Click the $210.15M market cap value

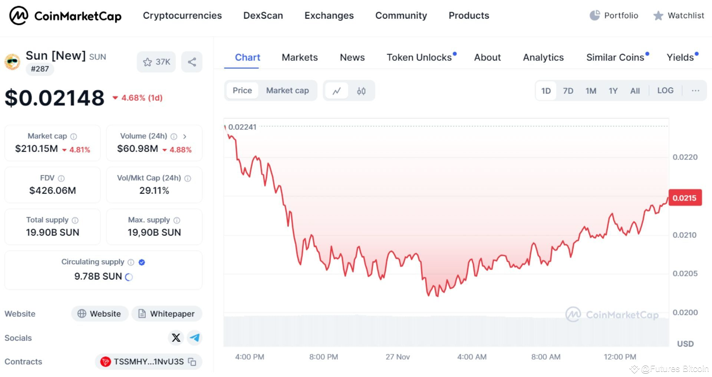click(36, 149)
